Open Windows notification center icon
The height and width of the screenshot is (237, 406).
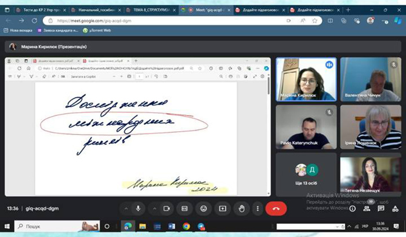point(396,227)
